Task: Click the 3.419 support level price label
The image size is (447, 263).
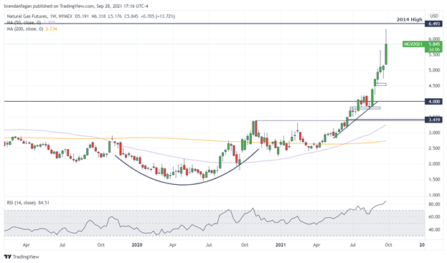Action: pyautogui.click(x=433, y=120)
